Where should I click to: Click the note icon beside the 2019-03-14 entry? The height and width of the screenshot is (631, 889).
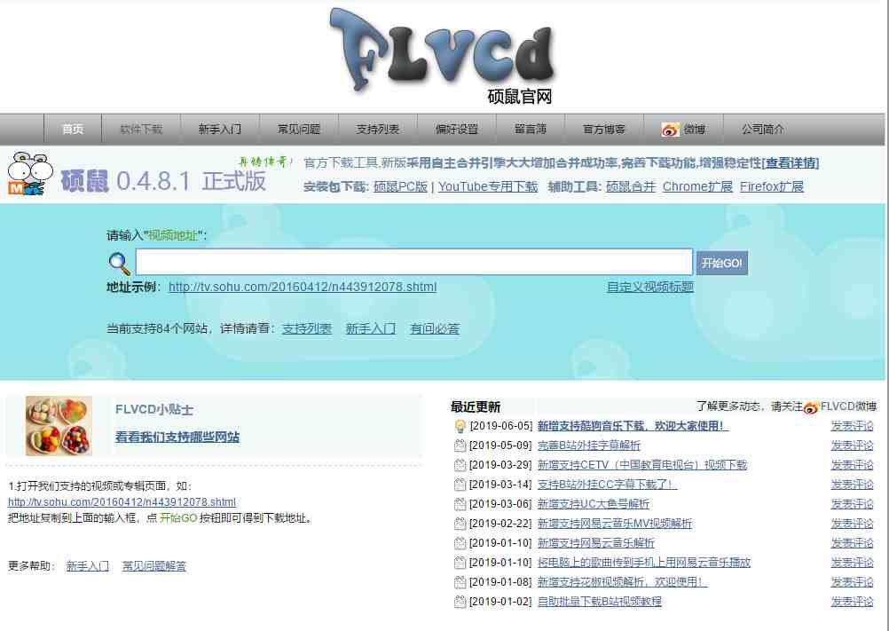coord(460,485)
